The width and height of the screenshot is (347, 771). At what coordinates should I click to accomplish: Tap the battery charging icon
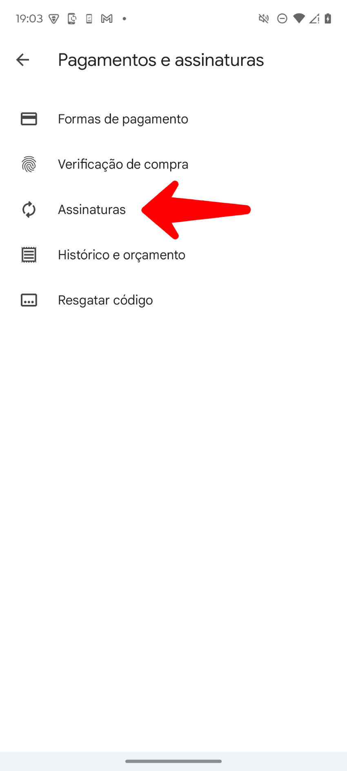[x=328, y=19]
